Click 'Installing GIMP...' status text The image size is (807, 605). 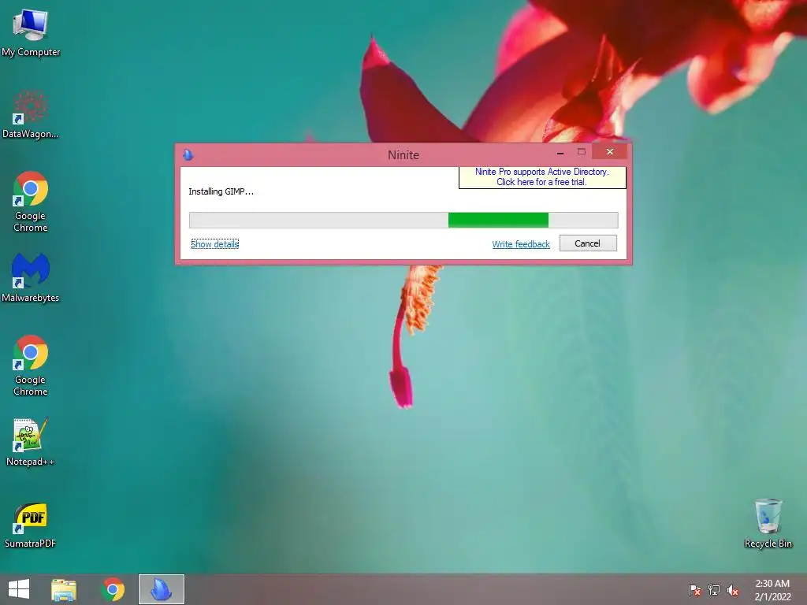[x=221, y=191]
